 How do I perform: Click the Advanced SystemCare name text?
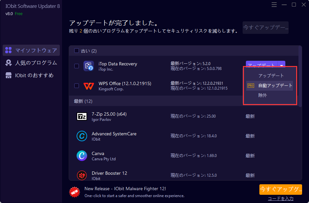point(114,134)
